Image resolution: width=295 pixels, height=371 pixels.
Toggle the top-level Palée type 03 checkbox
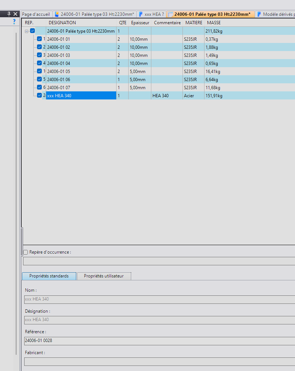(33, 31)
